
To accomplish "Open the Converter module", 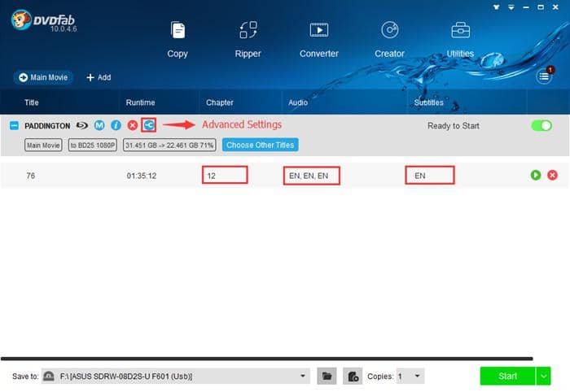I will point(319,40).
